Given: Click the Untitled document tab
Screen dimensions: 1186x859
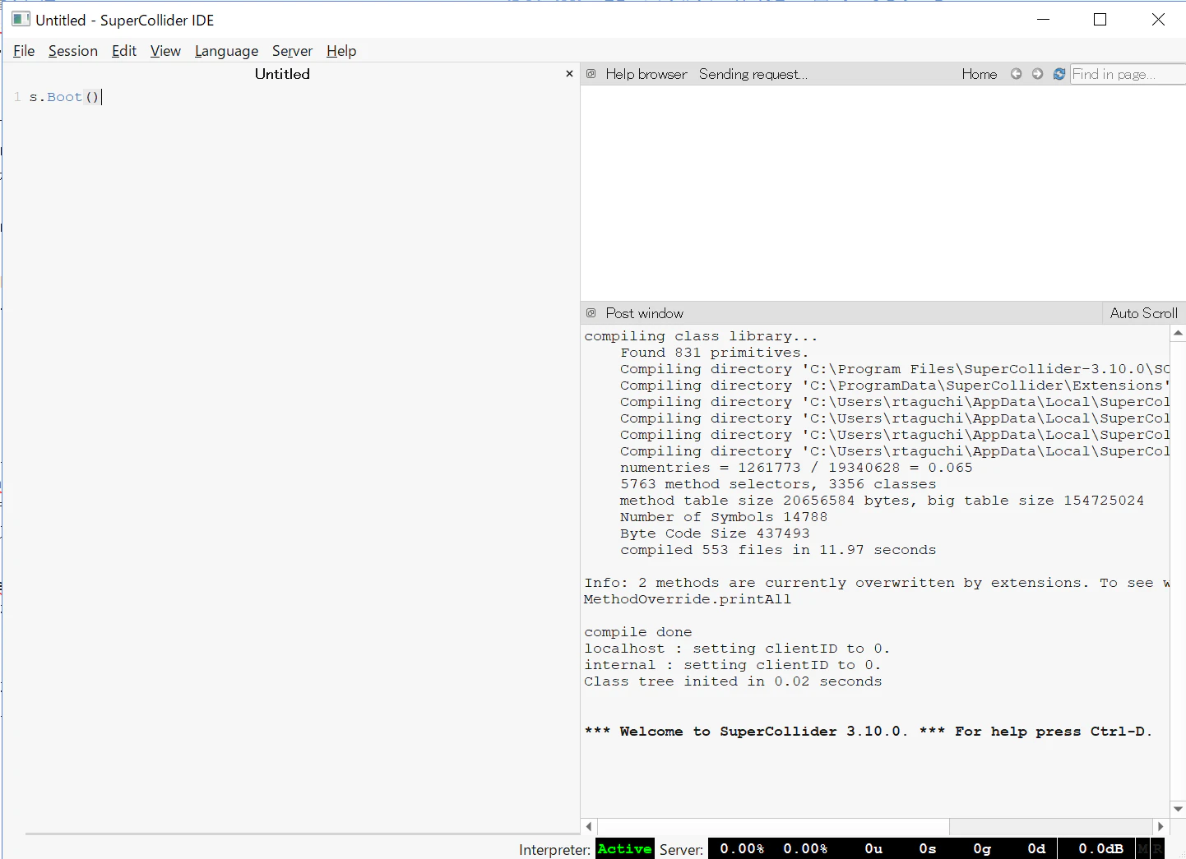Looking at the screenshot, I should pyautogui.click(x=282, y=74).
